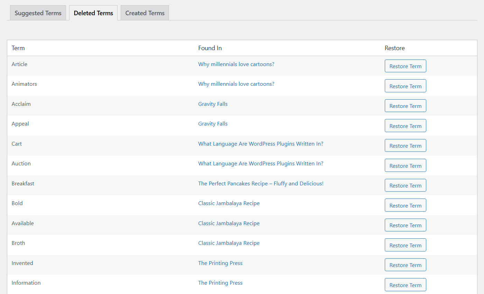Restore the term Acclaim
This screenshot has height=294, width=484.
point(405,105)
